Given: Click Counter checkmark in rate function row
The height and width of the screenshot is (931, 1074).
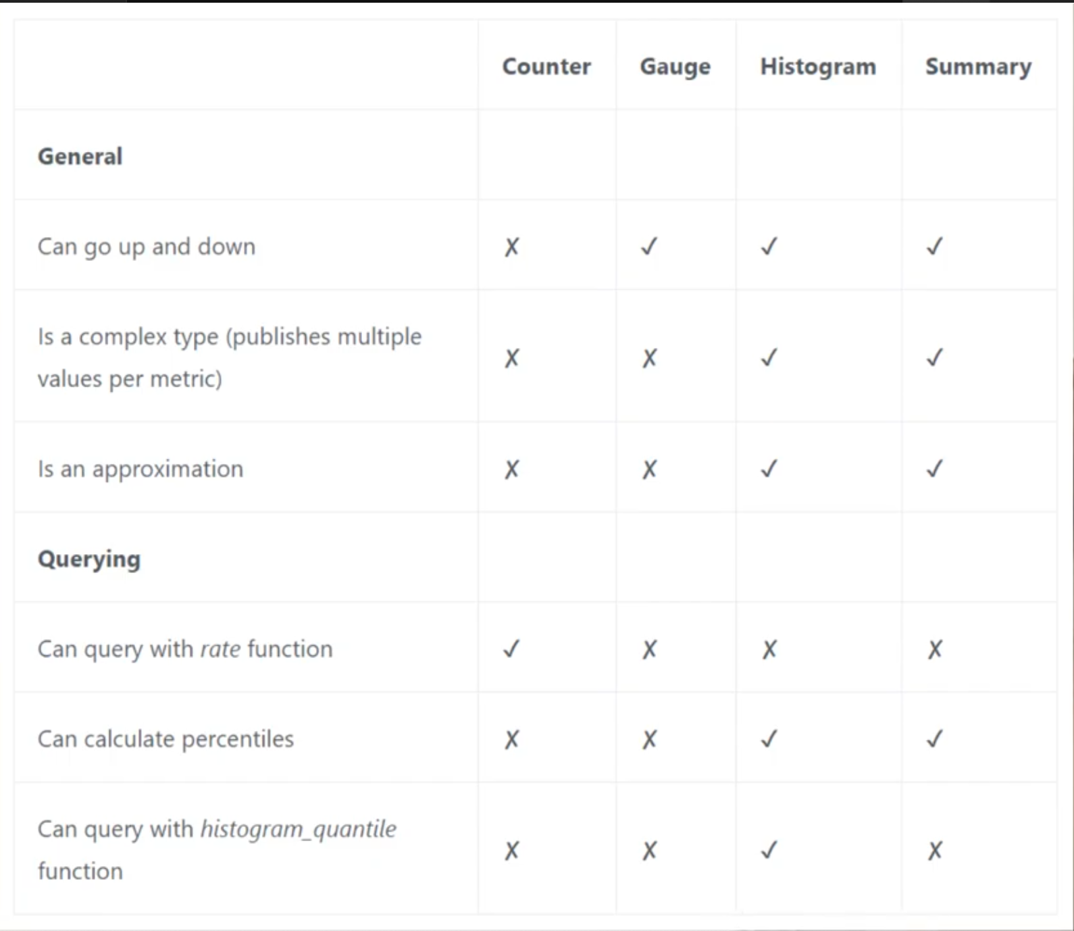Looking at the screenshot, I should 512,649.
